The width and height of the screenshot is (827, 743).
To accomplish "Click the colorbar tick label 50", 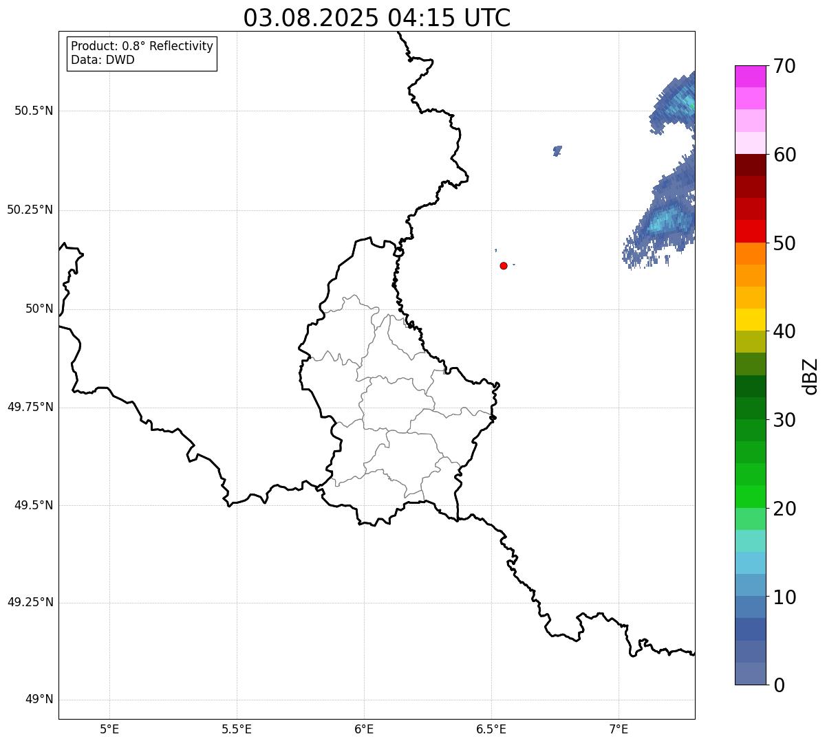I will click(784, 243).
